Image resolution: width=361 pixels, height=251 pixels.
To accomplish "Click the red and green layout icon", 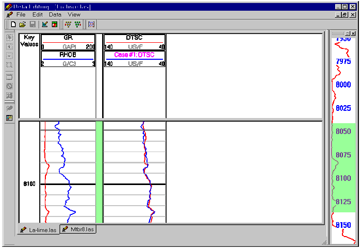I will pos(54,24).
